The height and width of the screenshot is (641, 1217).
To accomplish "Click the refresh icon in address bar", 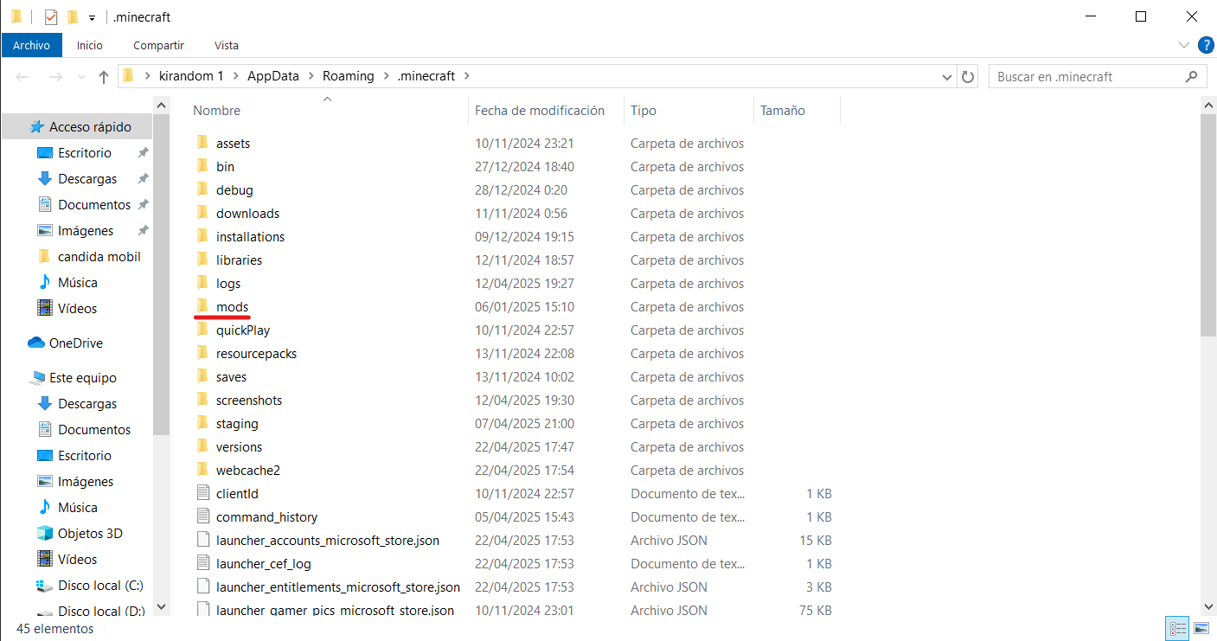I will 968,76.
